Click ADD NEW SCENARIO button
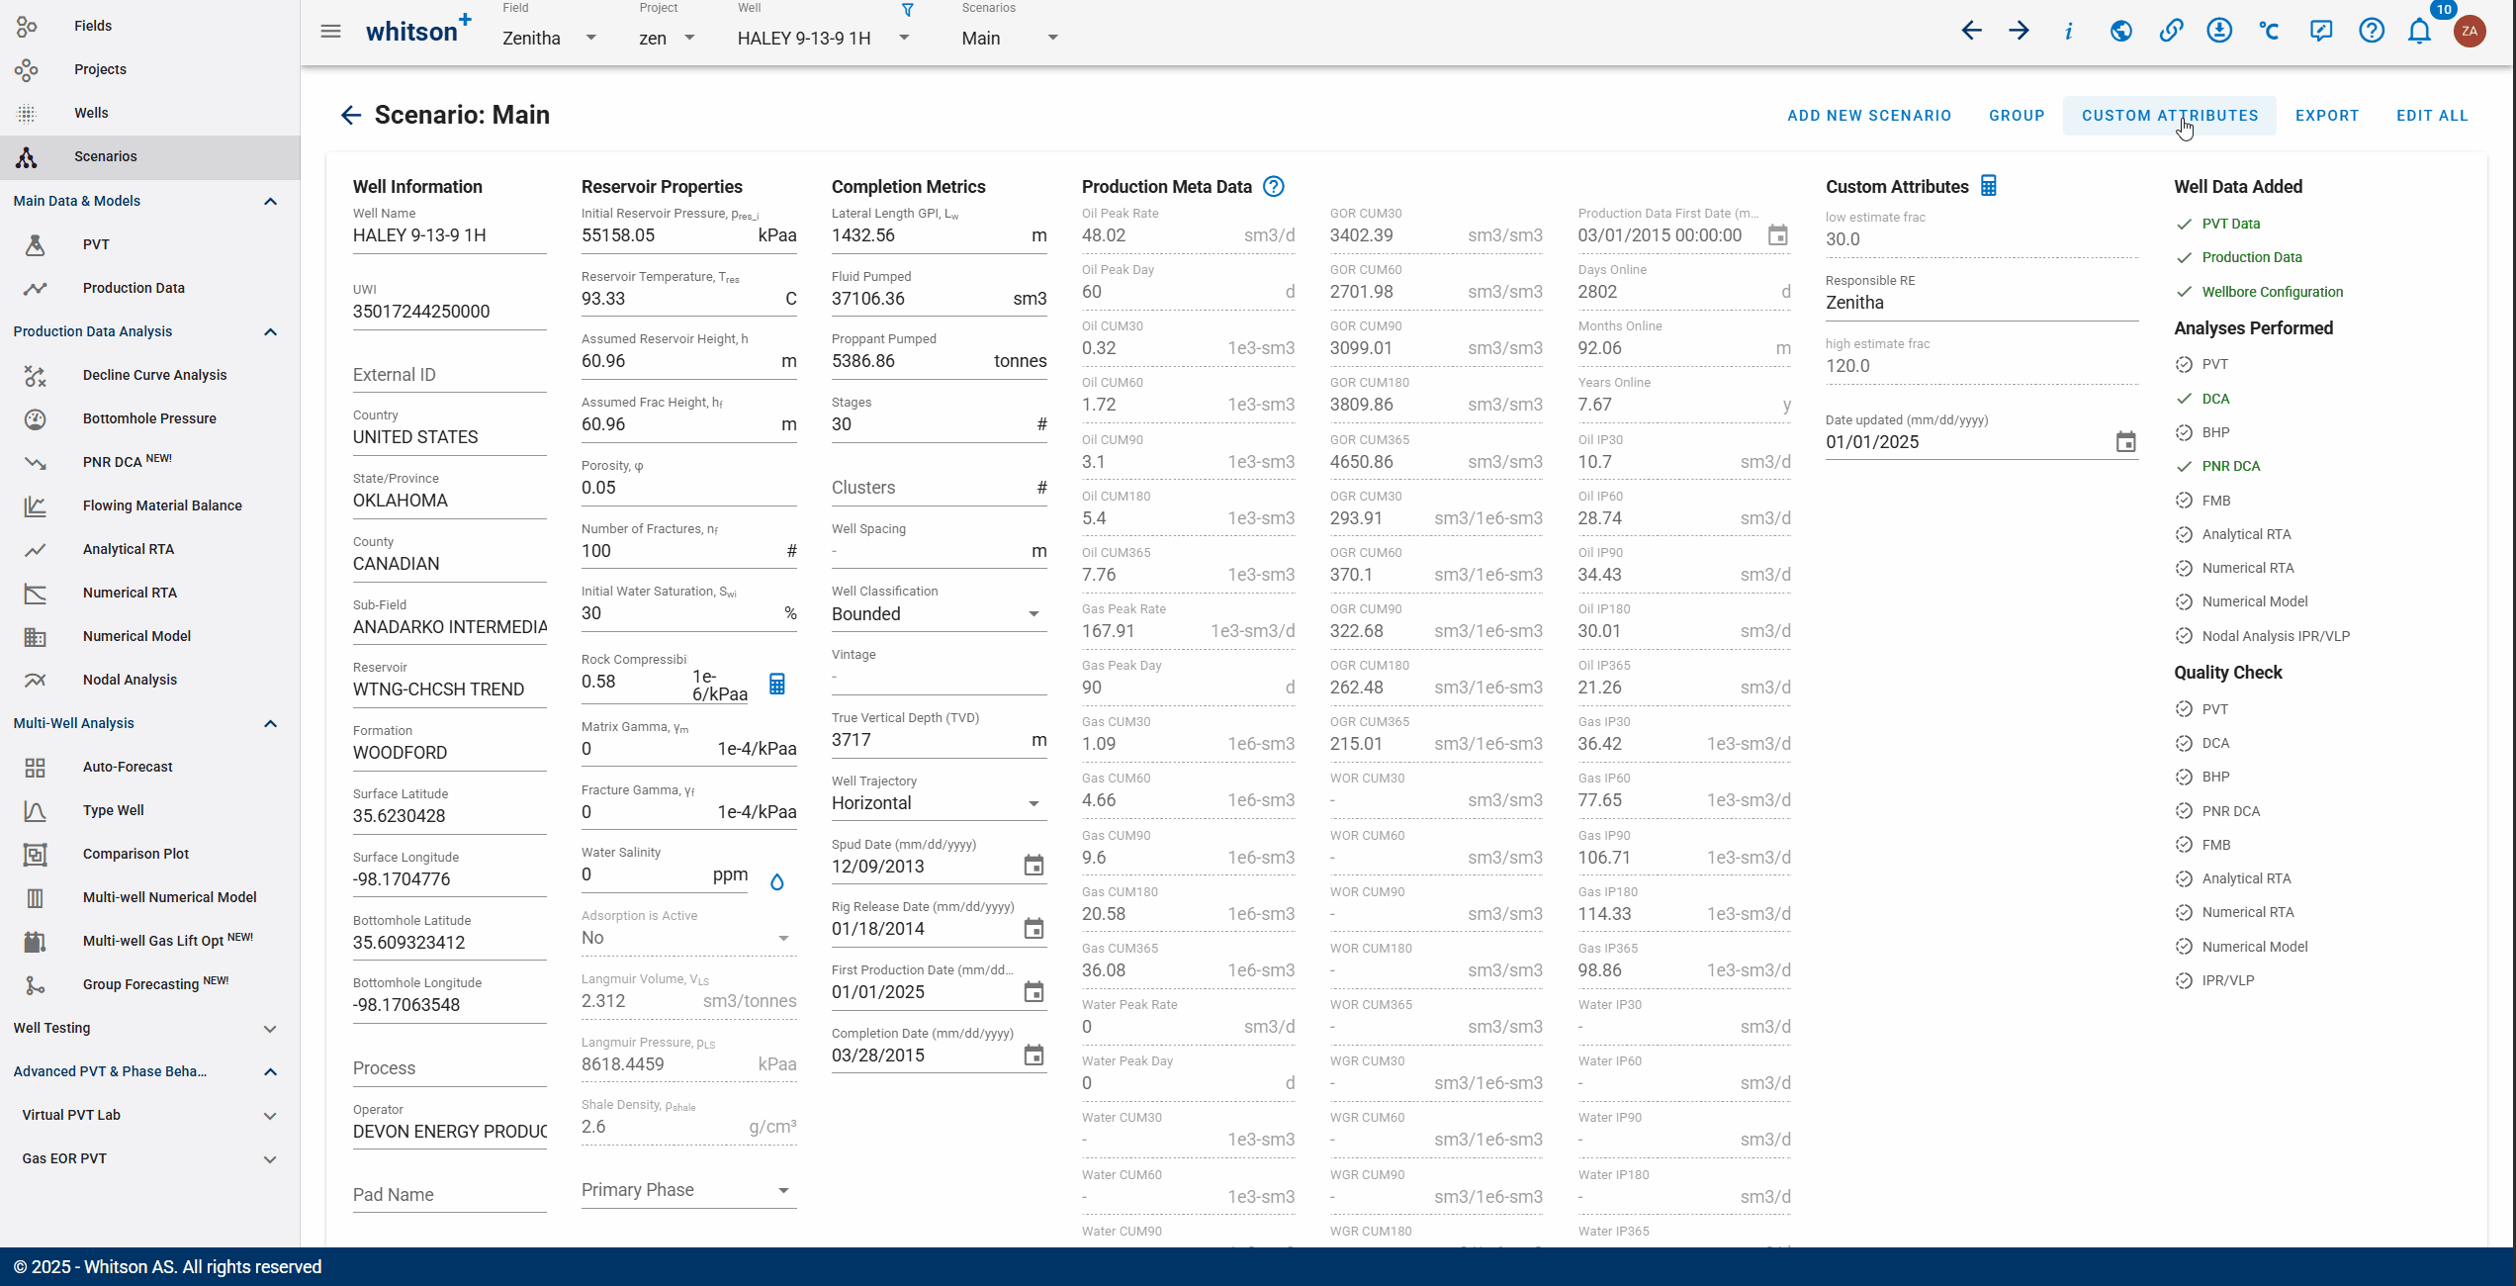The width and height of the screenshot is (2516, 1286). click(1868, 116)
